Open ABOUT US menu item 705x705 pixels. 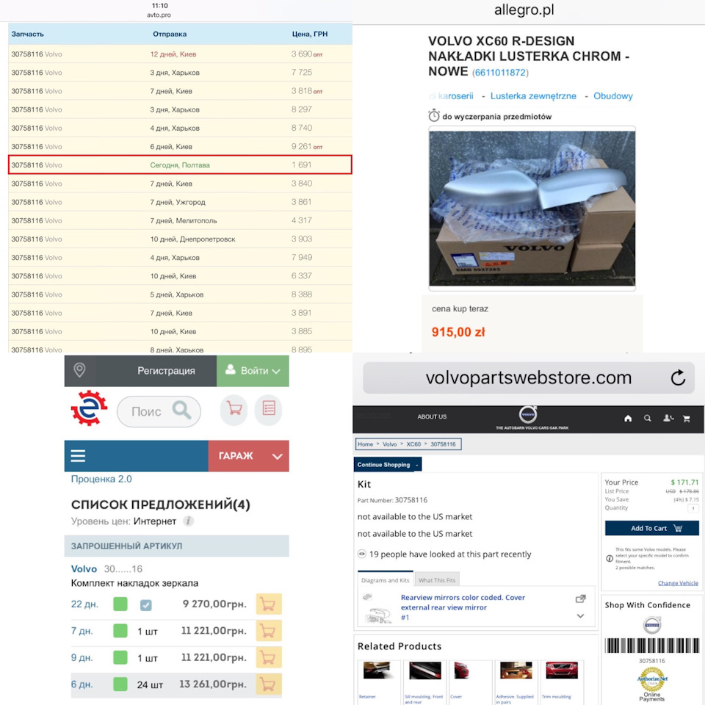432,417
